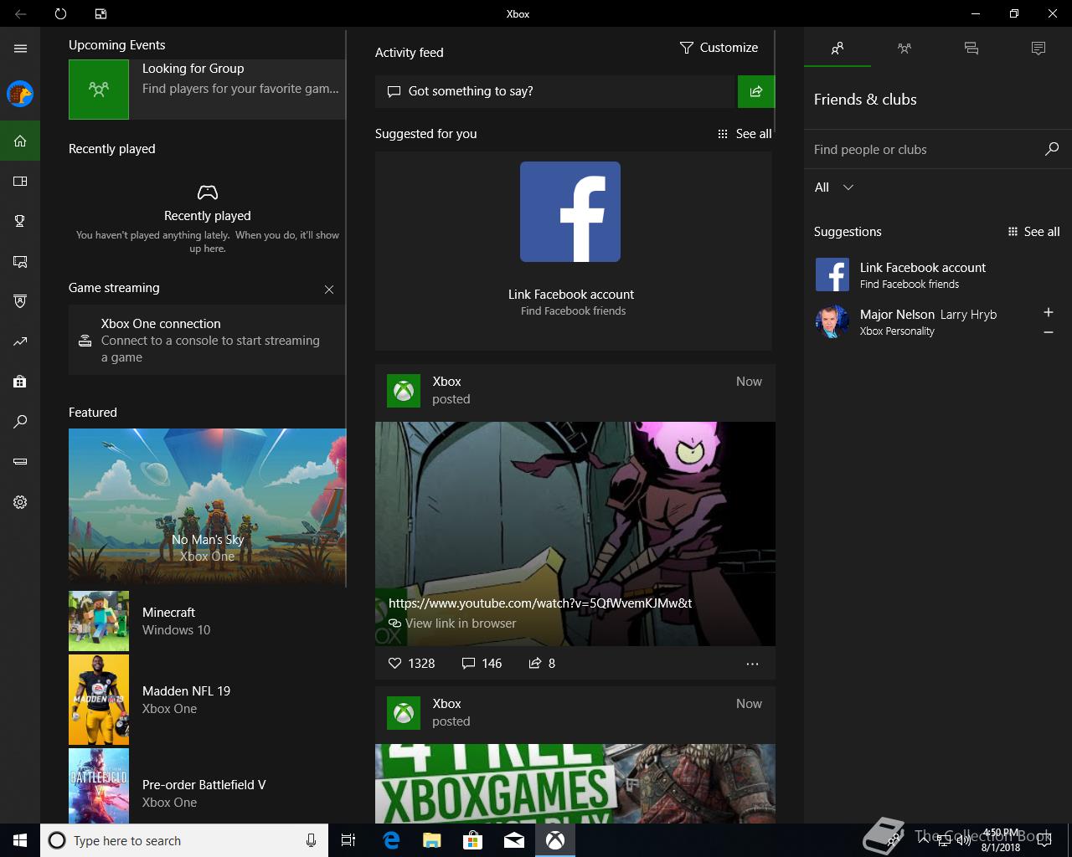1072x857 pixels.
Task: Open File Explorer from taskbar
Action: click(x=432, y=840)
